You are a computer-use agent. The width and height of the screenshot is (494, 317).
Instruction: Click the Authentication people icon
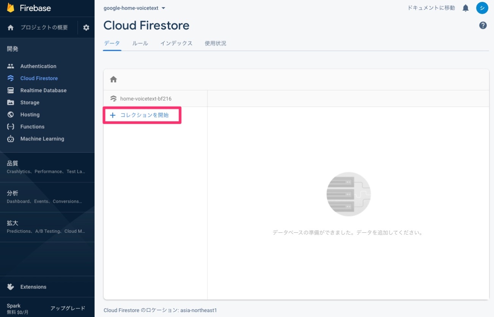[x=11, y=66]
